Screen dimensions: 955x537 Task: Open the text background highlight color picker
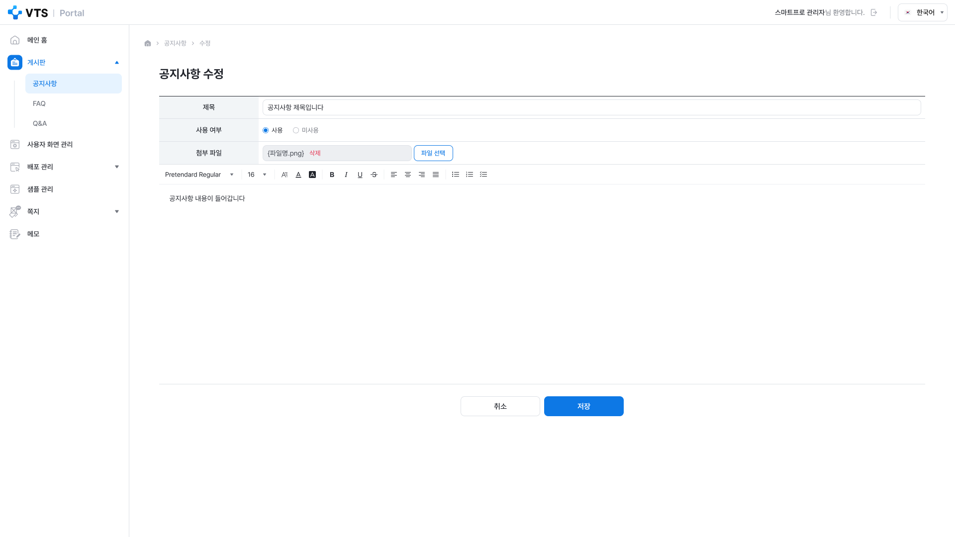312,175
